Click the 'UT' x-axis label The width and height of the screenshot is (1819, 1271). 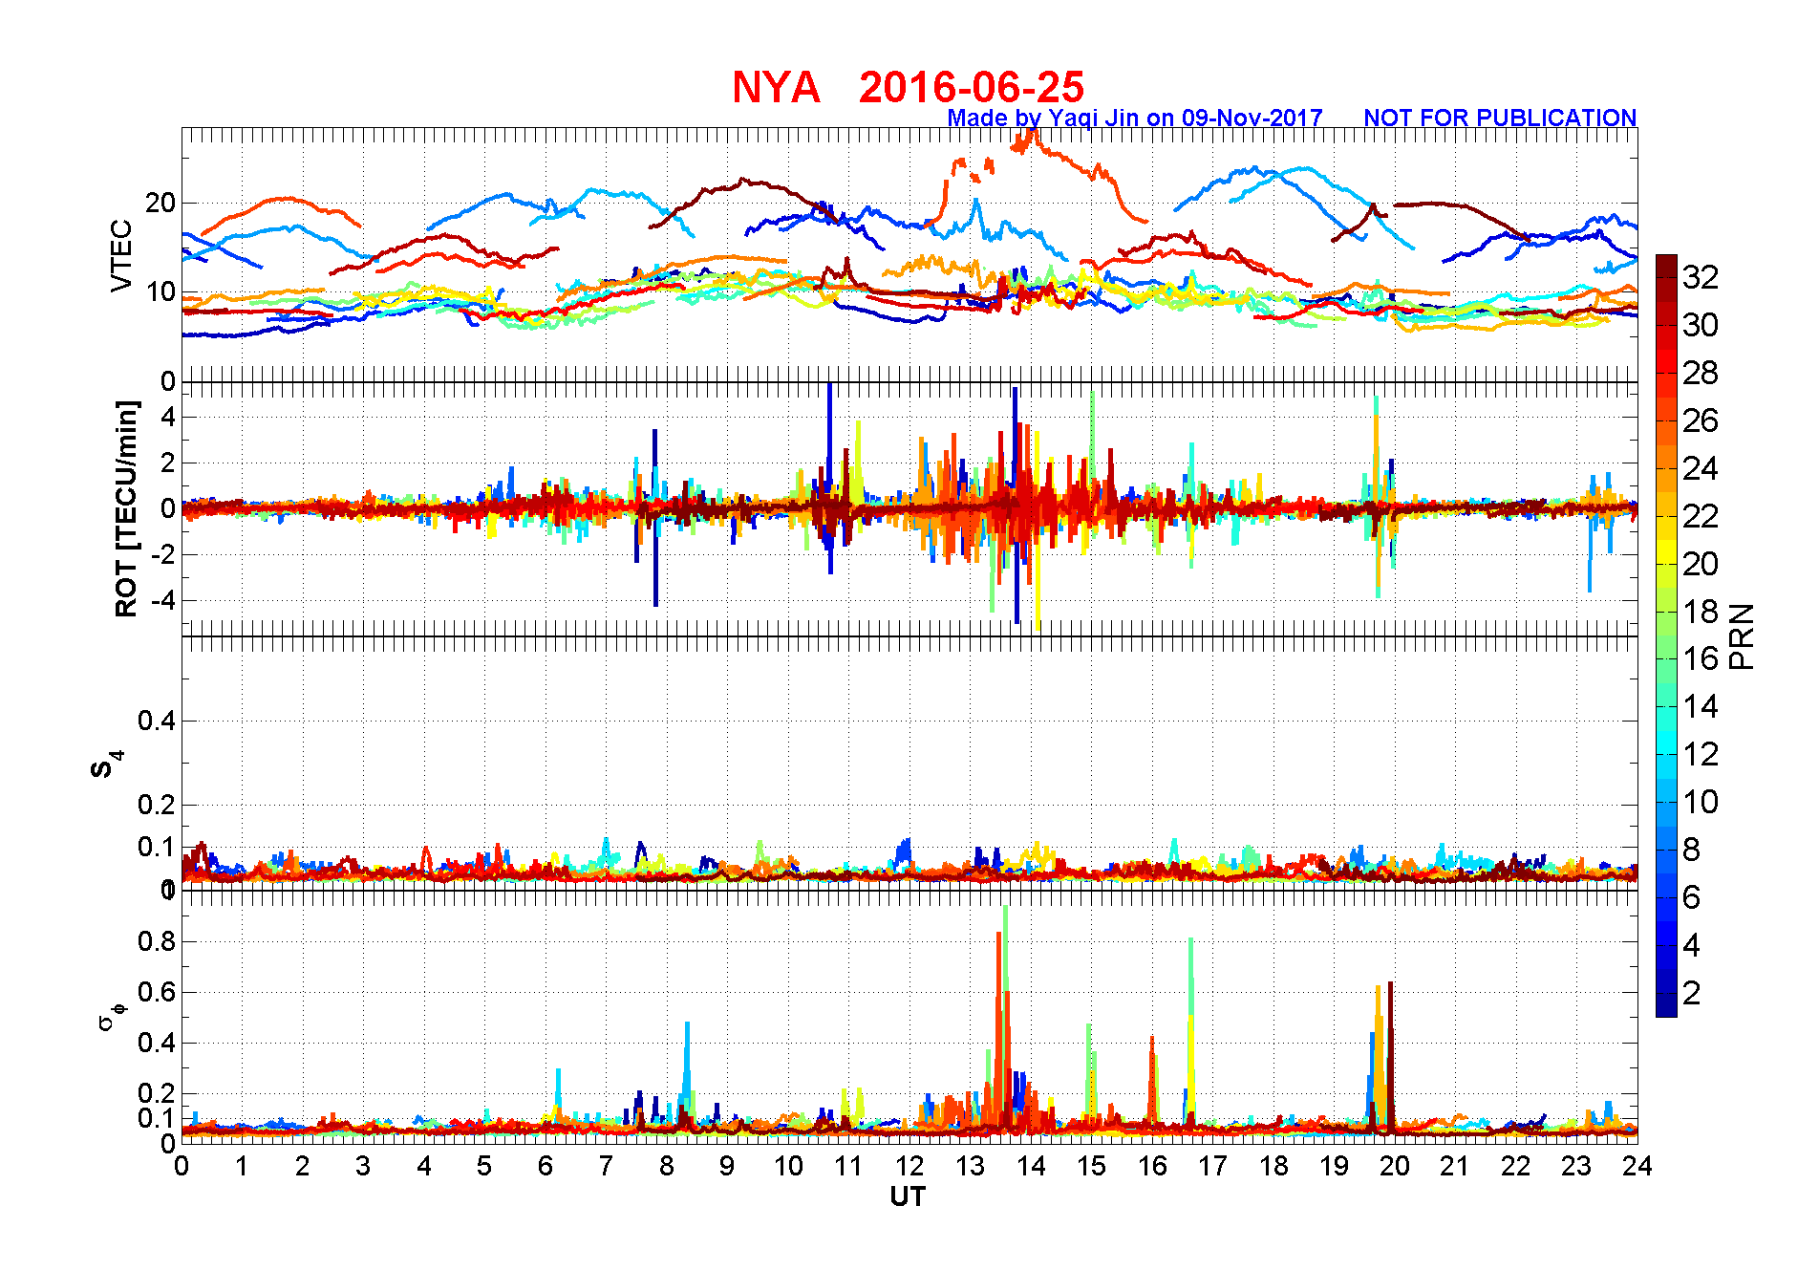click(908, 1196)
